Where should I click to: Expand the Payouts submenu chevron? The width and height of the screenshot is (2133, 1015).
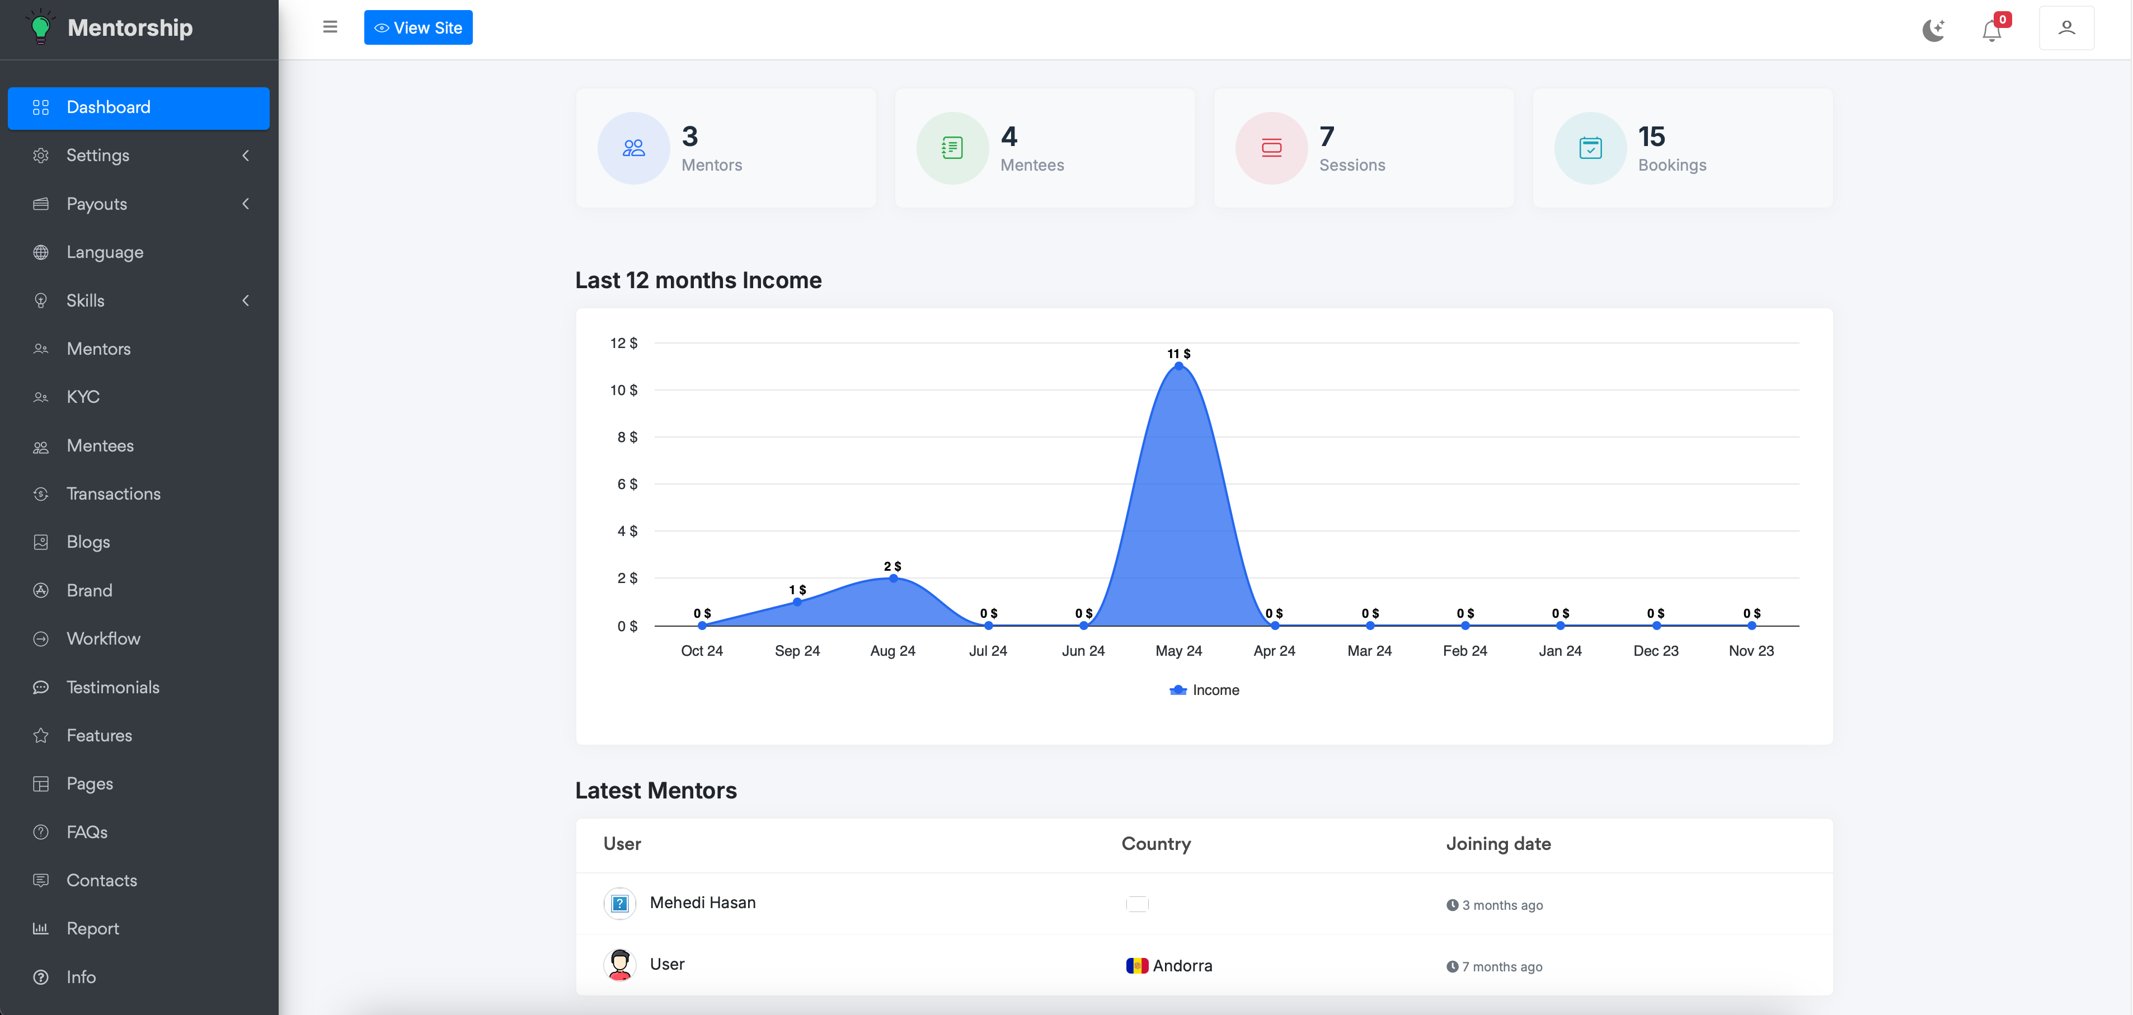(246, 204)
